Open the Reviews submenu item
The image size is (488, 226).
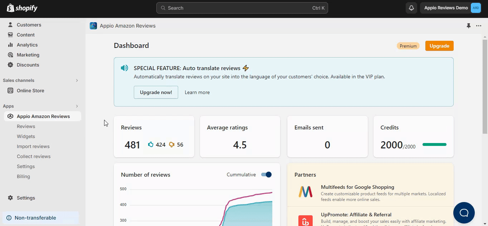coord(26,126)
